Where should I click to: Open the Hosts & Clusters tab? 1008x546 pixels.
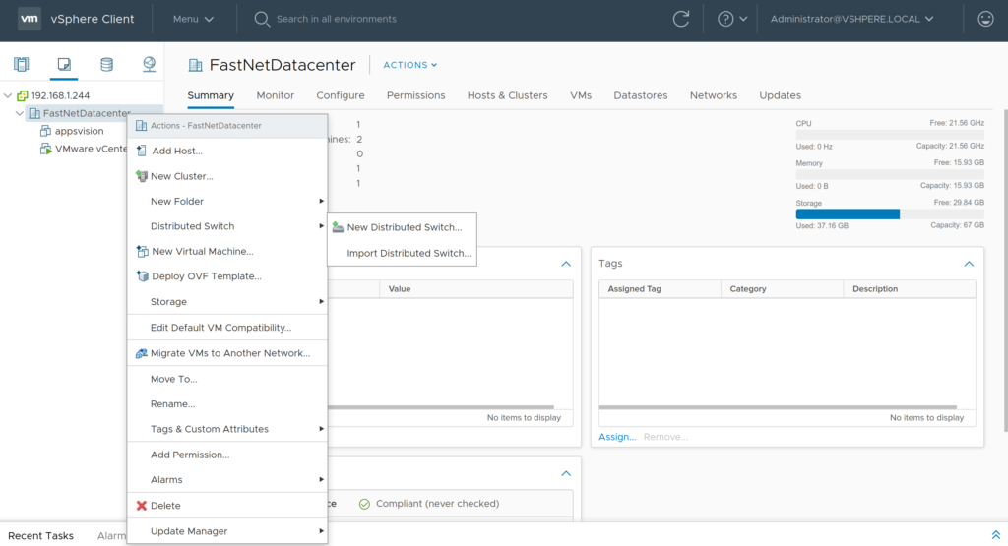(x=507, y=95)
